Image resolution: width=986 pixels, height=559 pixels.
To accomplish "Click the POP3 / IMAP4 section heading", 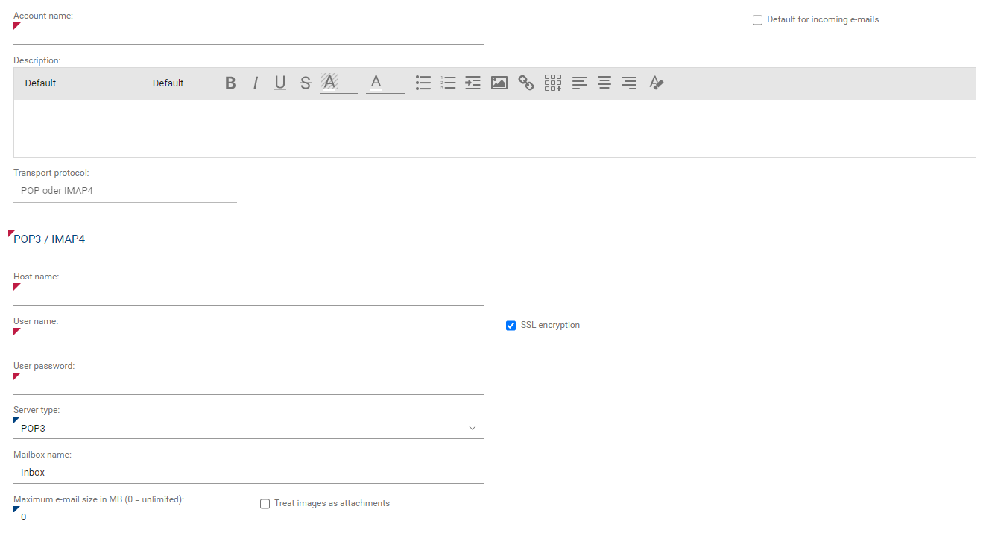I will coord(49,239).
